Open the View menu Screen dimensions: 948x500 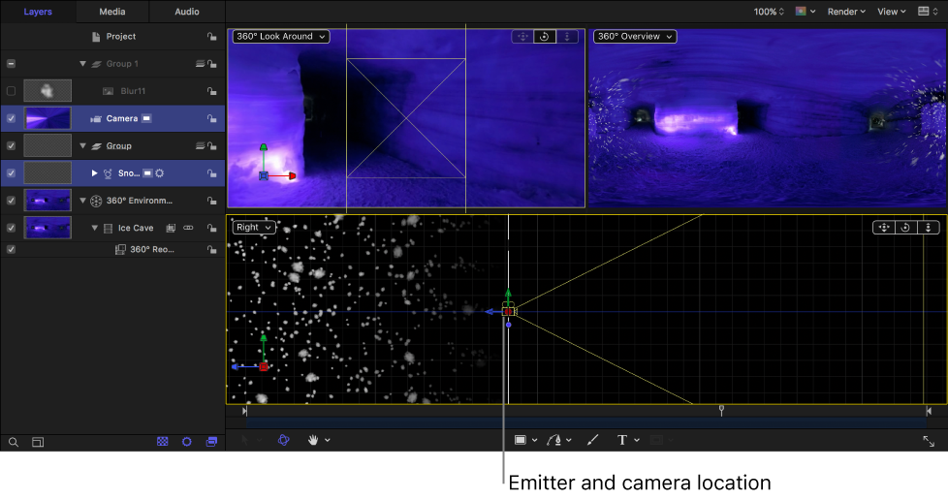892,12
